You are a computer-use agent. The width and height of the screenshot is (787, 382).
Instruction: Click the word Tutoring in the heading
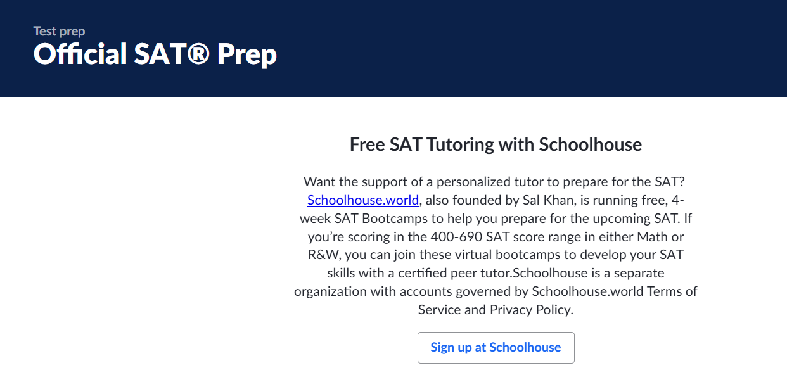(461, 144)
